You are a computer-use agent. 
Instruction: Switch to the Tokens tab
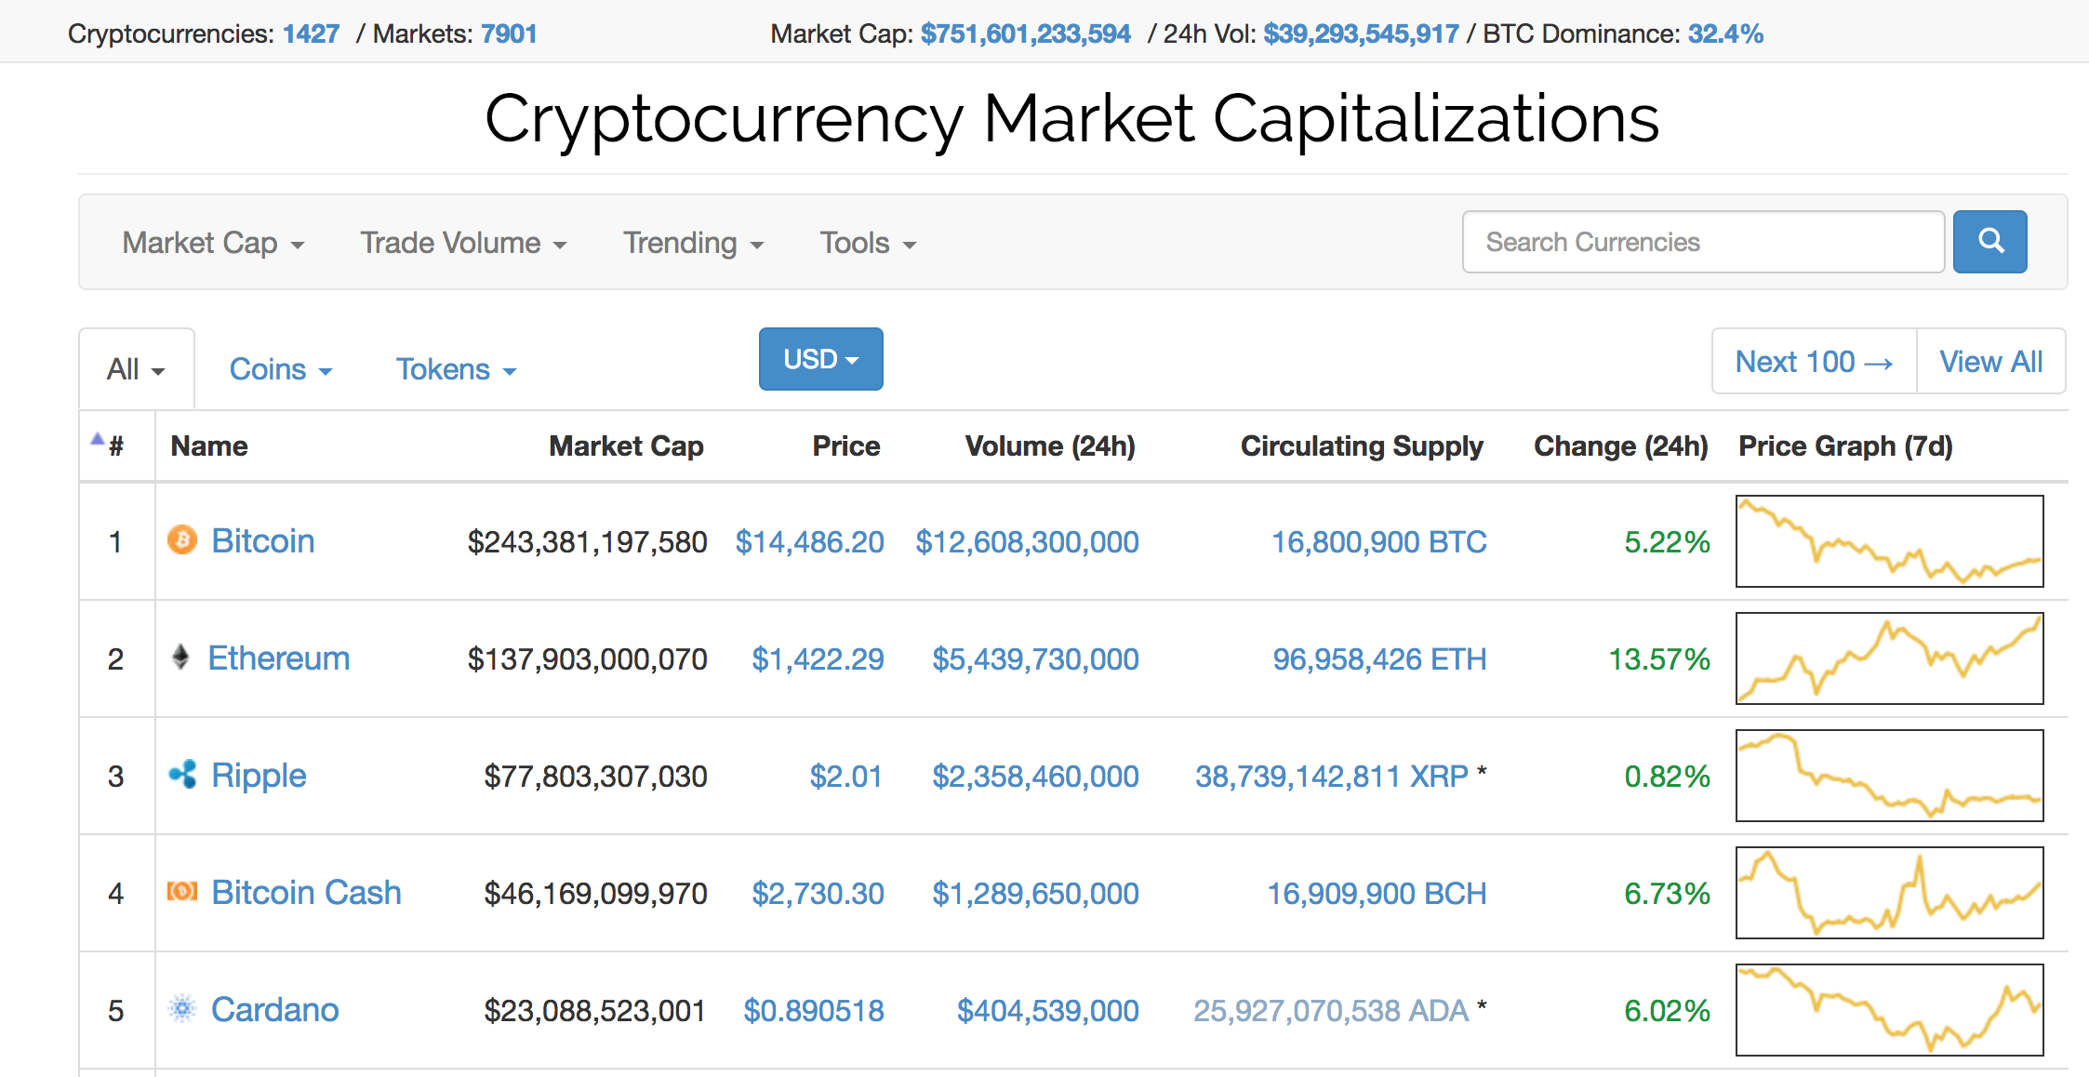pos(456,369)
